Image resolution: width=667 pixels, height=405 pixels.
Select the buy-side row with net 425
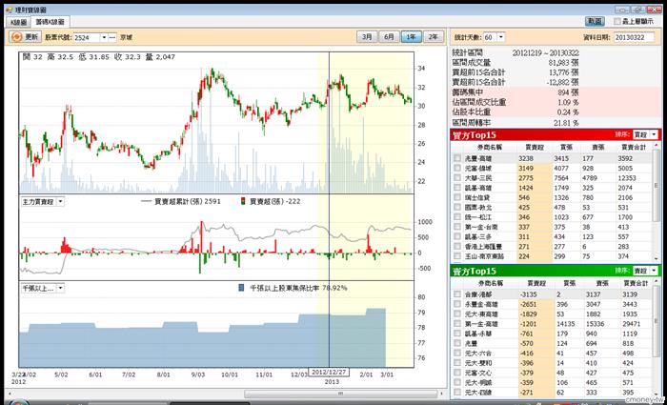point(552,207)
